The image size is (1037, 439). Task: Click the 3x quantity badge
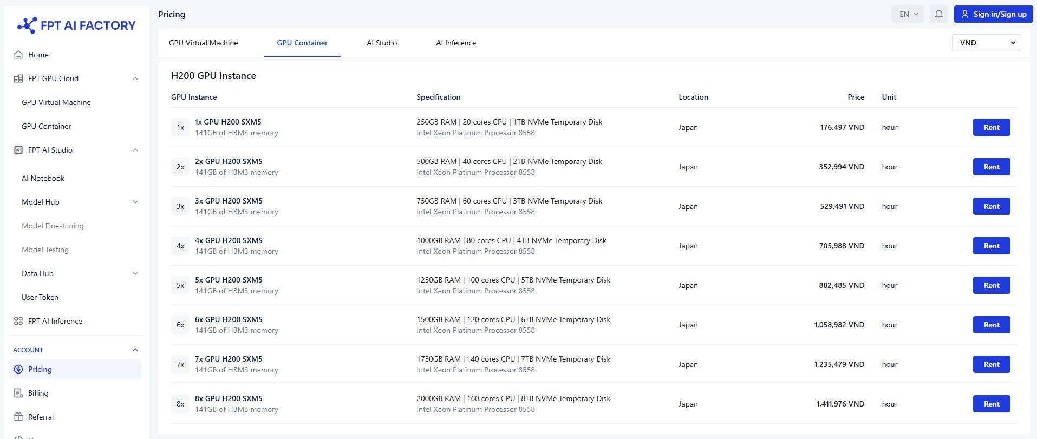click(x=180, y=206)
